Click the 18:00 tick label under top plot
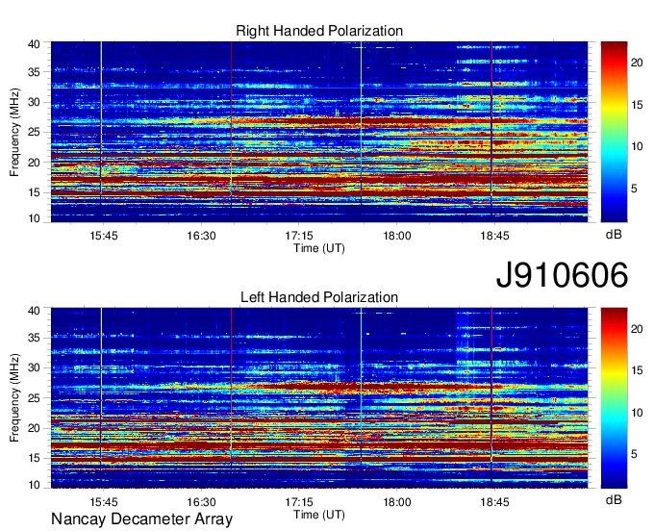The height and width of the screenshot is (531, 654). click(396, 236)
